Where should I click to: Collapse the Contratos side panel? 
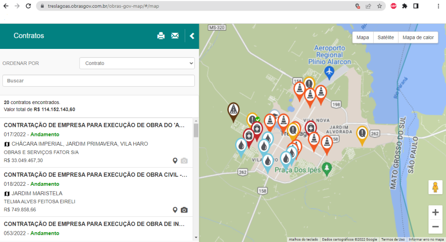coord(192,36)
